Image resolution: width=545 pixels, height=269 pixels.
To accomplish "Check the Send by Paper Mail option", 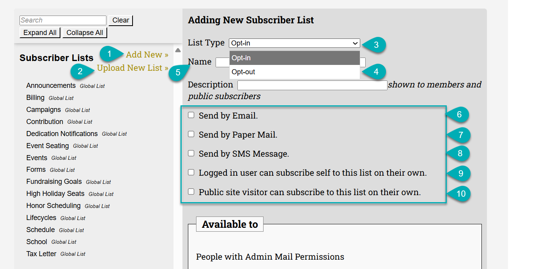I will [191, 134].
